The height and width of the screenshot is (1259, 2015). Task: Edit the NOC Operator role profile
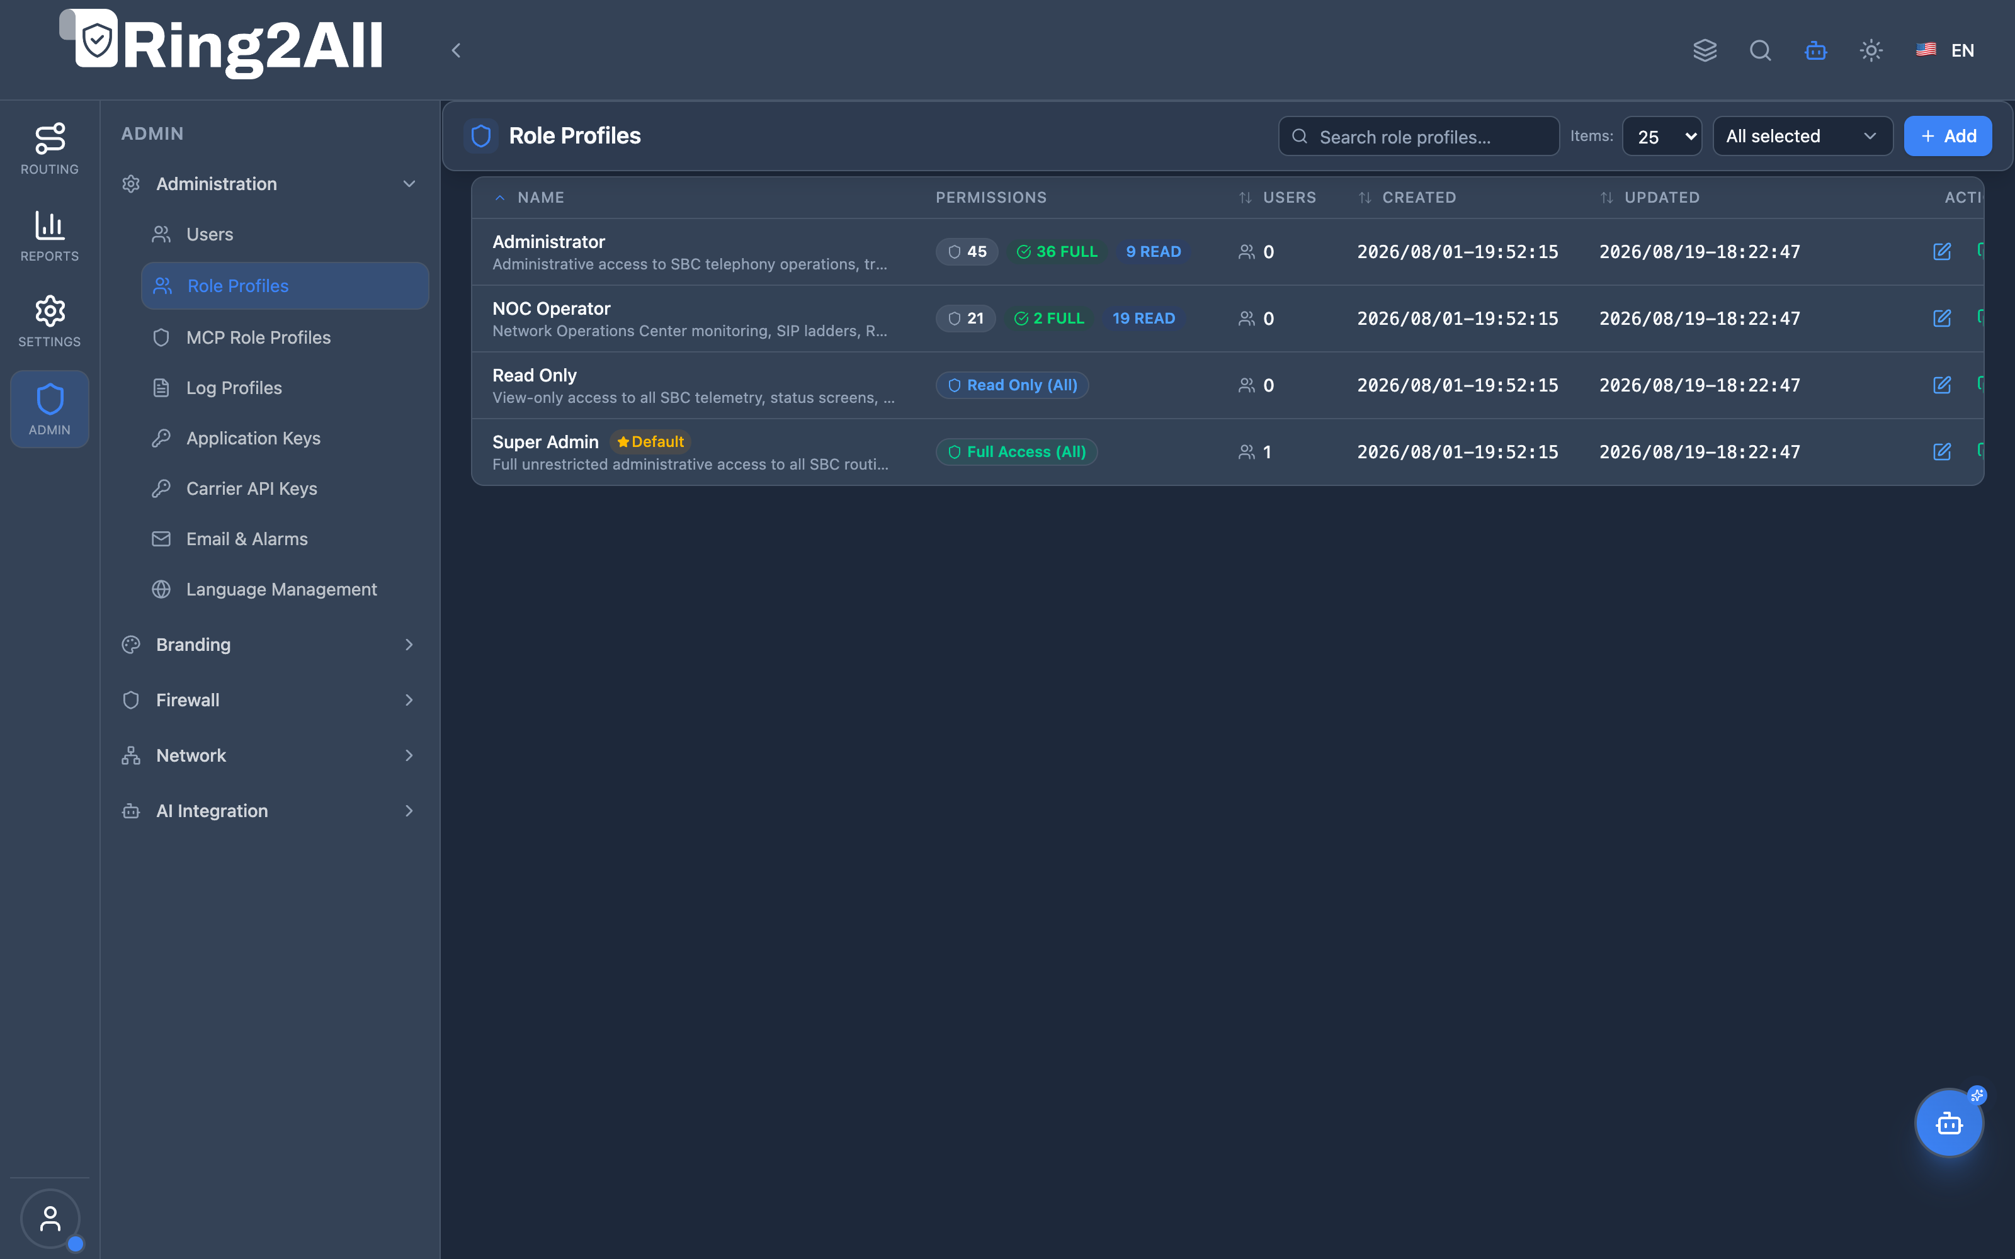(x=1942, y=318)
